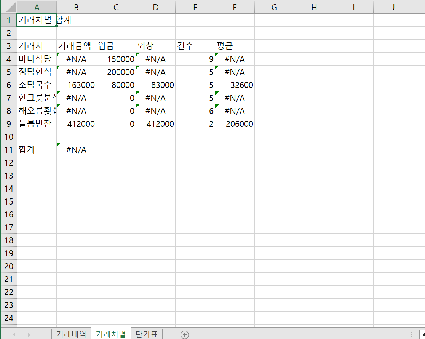Select the 합계 label cell

pyautogui.click(x=37, y=149)
